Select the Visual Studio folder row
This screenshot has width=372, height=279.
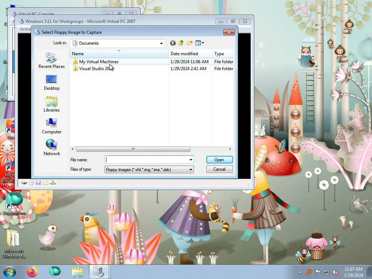tap(152, 69)
